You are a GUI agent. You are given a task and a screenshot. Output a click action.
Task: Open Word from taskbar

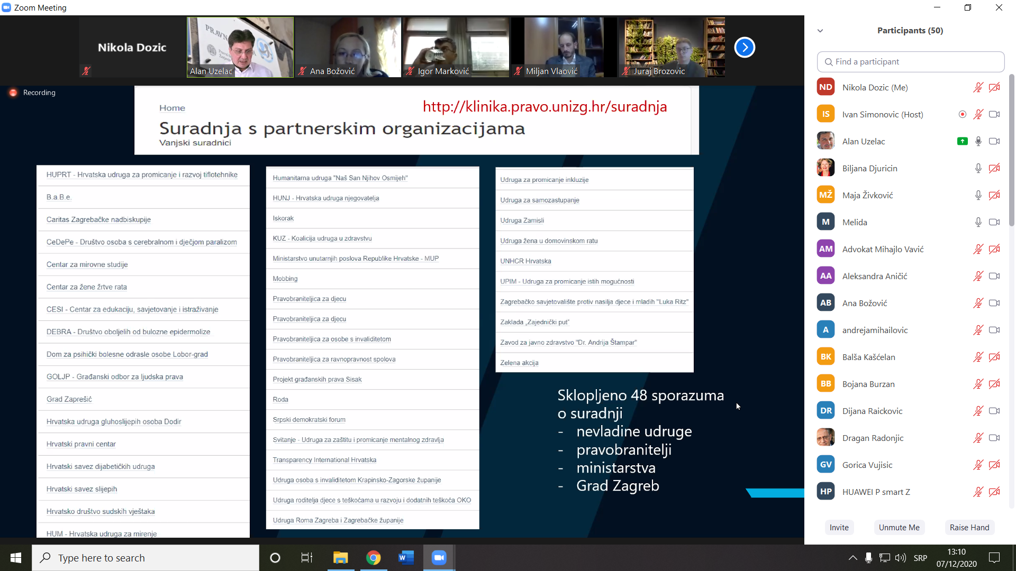[406, 558]
